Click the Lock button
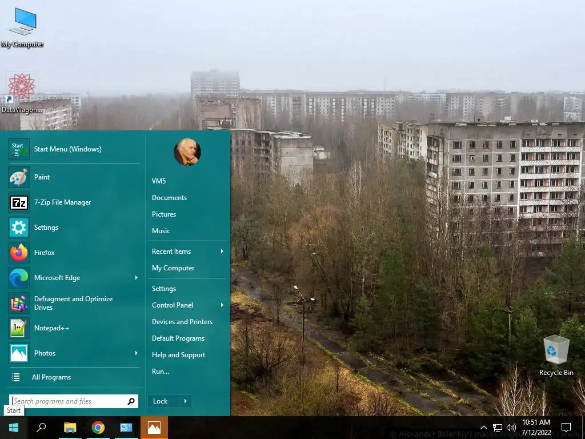This screenshot has width=585, height=439. pyautogui.click(x=164, y=401)
